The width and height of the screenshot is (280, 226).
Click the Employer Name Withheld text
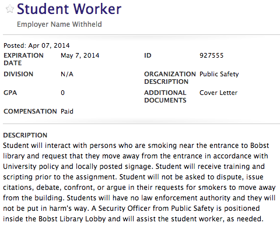60,24
